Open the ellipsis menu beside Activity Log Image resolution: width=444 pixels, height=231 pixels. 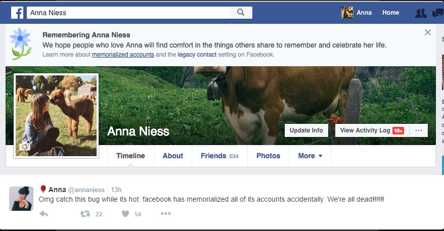pos(418,130)
